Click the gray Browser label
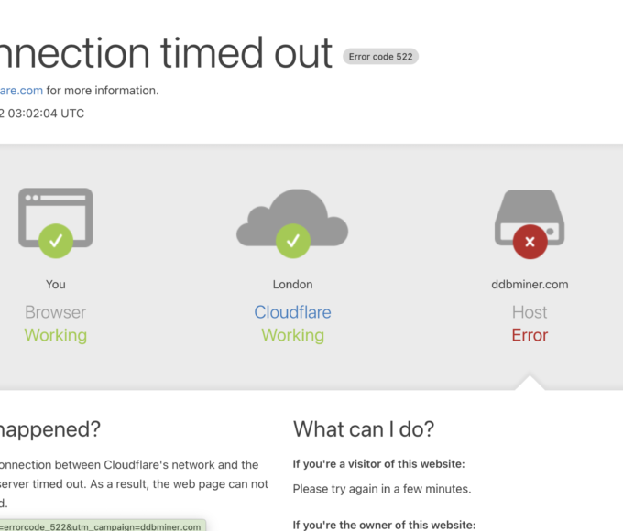This screenshot has height=531, width=623. [x=56, y=312]
